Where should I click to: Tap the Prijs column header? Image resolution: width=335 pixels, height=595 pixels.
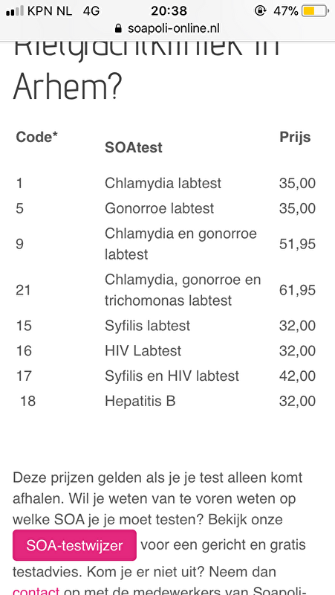(x=295, y=138)
